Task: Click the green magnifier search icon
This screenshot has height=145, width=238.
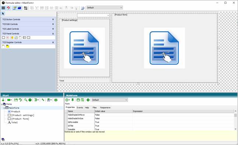Action: (26, 100)
